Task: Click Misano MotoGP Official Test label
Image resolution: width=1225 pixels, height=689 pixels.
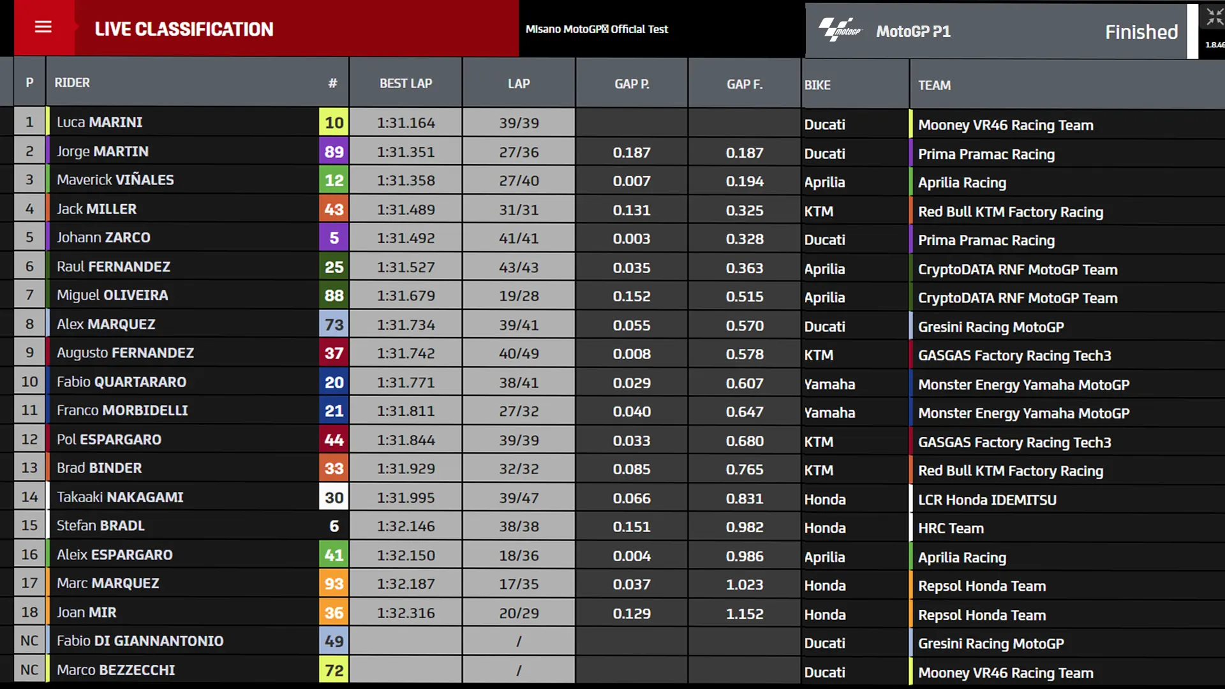Action: click(597, 29)
